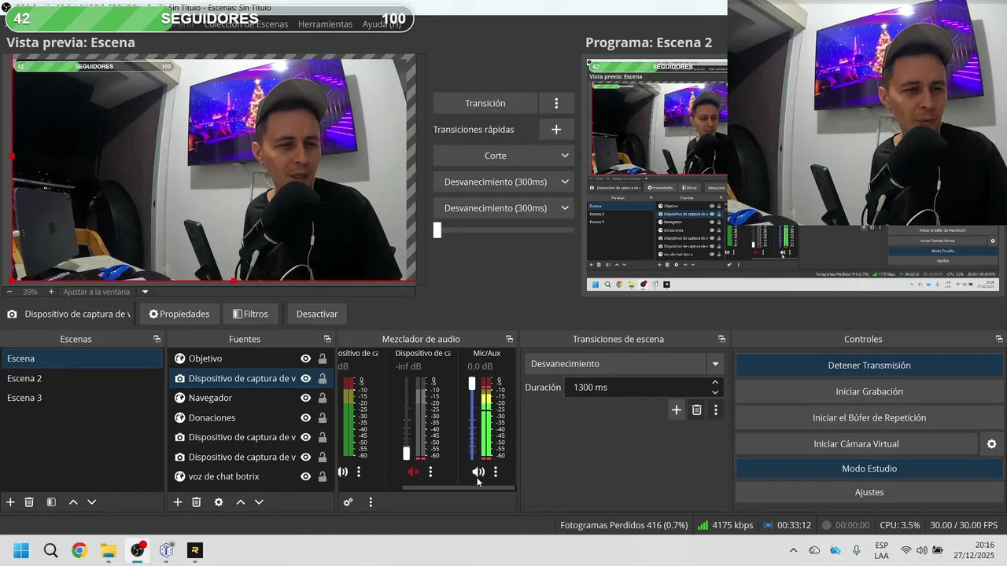Open the Transición button options dots
This screenshot has height=566, width=1007.
556,103
